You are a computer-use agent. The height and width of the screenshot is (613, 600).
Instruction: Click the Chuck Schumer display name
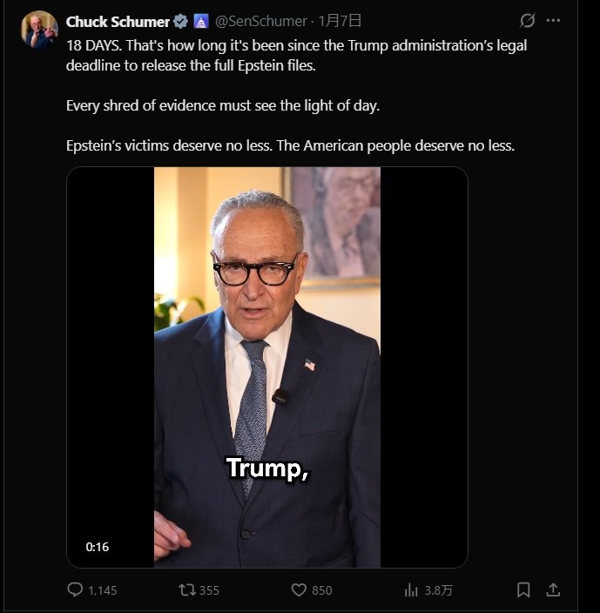coord(118,21)
